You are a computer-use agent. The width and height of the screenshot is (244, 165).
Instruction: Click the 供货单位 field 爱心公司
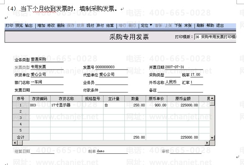tap(47, 75)
